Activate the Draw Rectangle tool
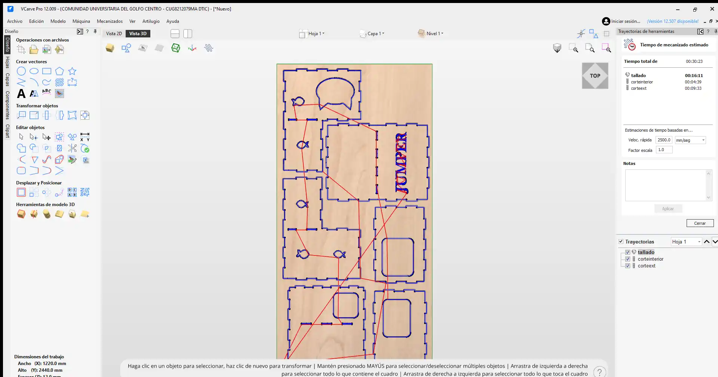Image resolution: width=718 pixels, height=377 pixels. tap(47, 71)
